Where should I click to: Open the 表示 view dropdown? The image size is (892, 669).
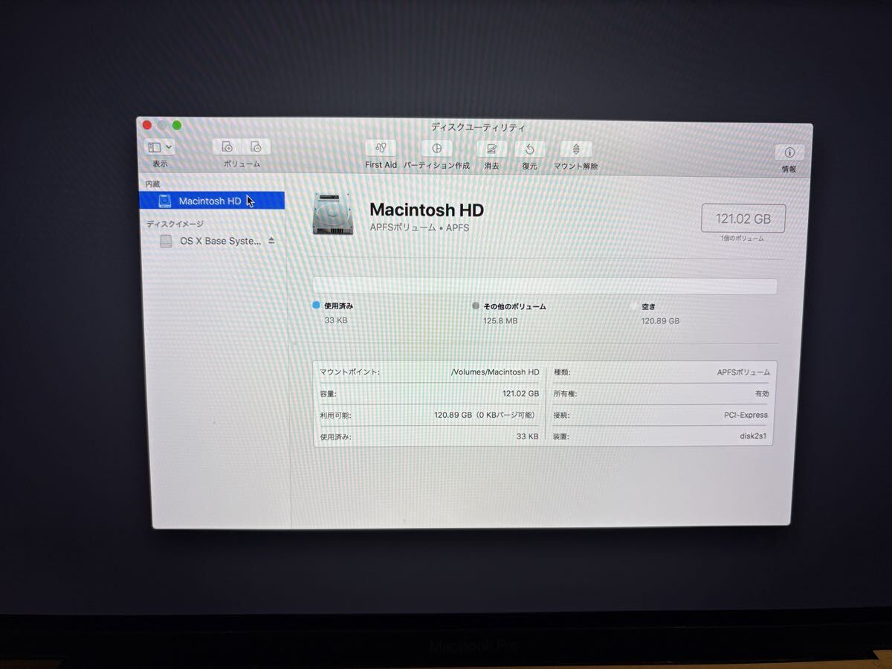[160, 147]
